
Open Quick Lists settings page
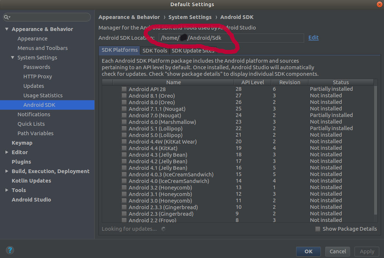pos(31,124)
